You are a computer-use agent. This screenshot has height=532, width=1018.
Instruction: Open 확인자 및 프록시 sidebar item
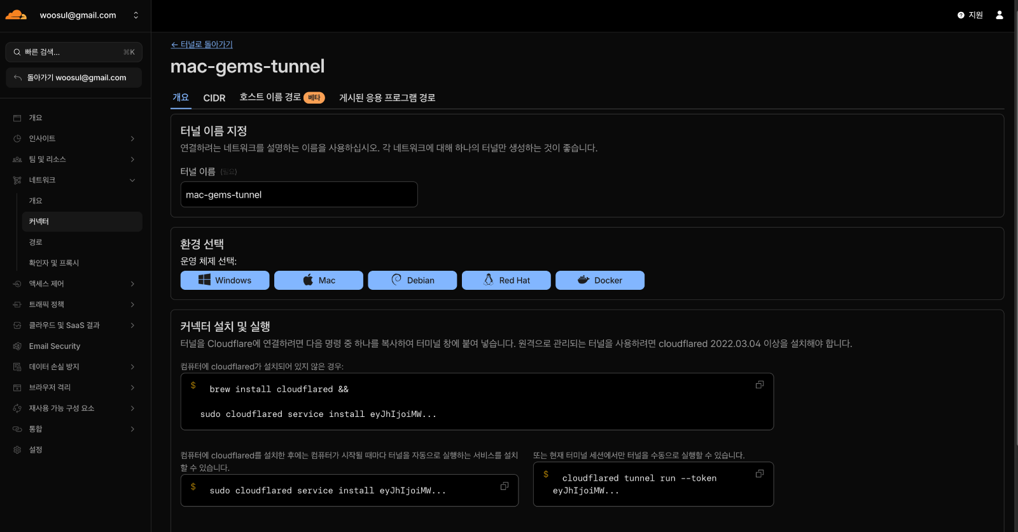82,263
